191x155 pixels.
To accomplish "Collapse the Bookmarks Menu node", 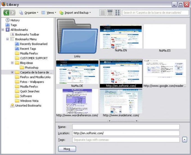I will [x=8, y=39].
